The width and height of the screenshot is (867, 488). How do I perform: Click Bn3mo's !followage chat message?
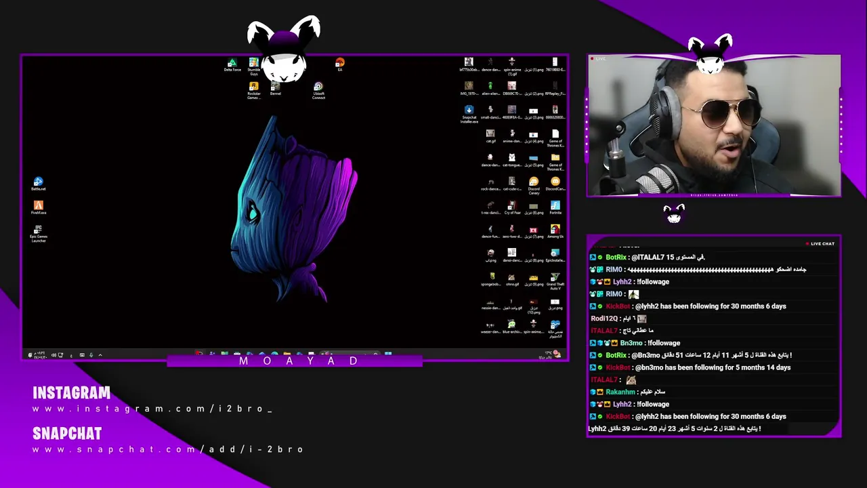pos(635,343)
